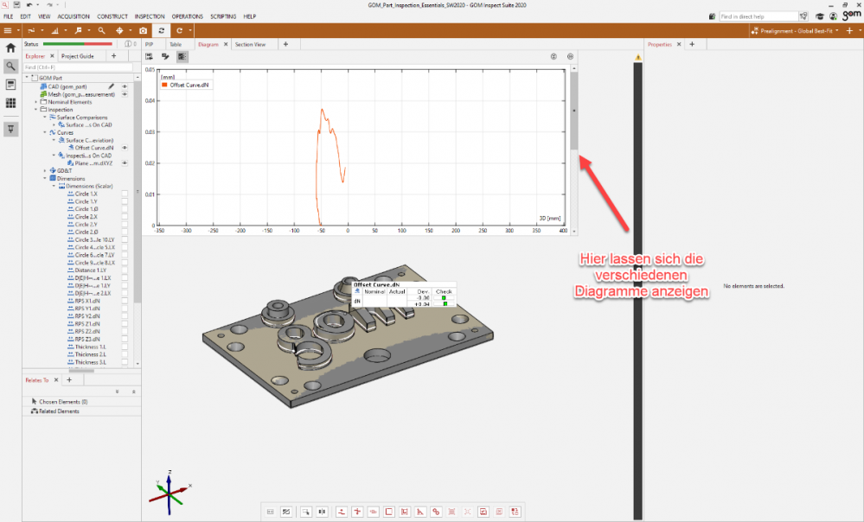864x522 pixels.
Task: Switch to the Project Guide tab
Action: tap(78, 56)
